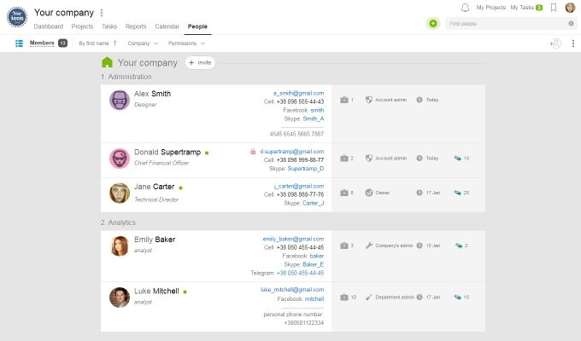This screenshot has height=341, width=581.
Task: Open Emily Baker's profile photo
Action: tap(119, 246)
